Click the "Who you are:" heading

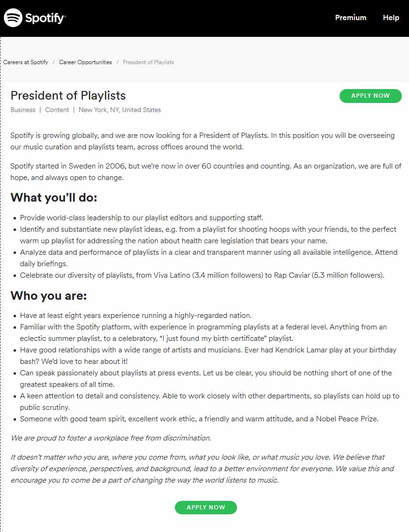[x=48, y=295]
